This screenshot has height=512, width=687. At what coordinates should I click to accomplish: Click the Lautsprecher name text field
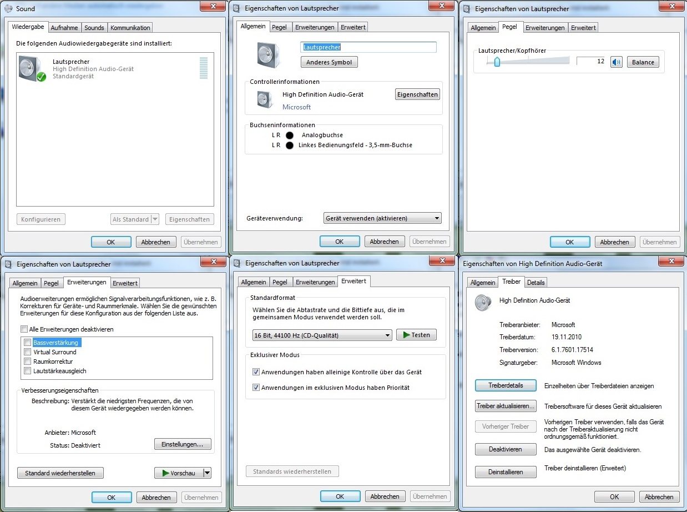(368, 47)
